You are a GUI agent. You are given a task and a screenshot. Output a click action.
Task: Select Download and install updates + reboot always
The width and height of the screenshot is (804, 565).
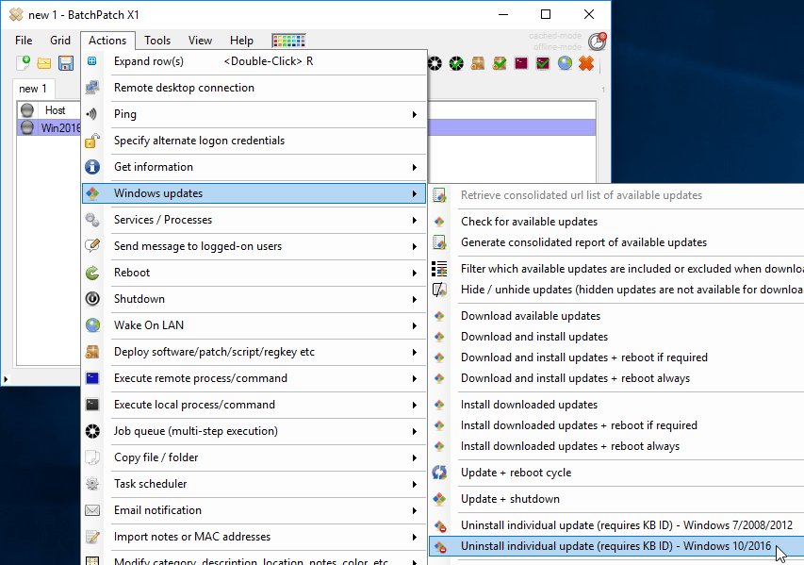coord(616,378)
